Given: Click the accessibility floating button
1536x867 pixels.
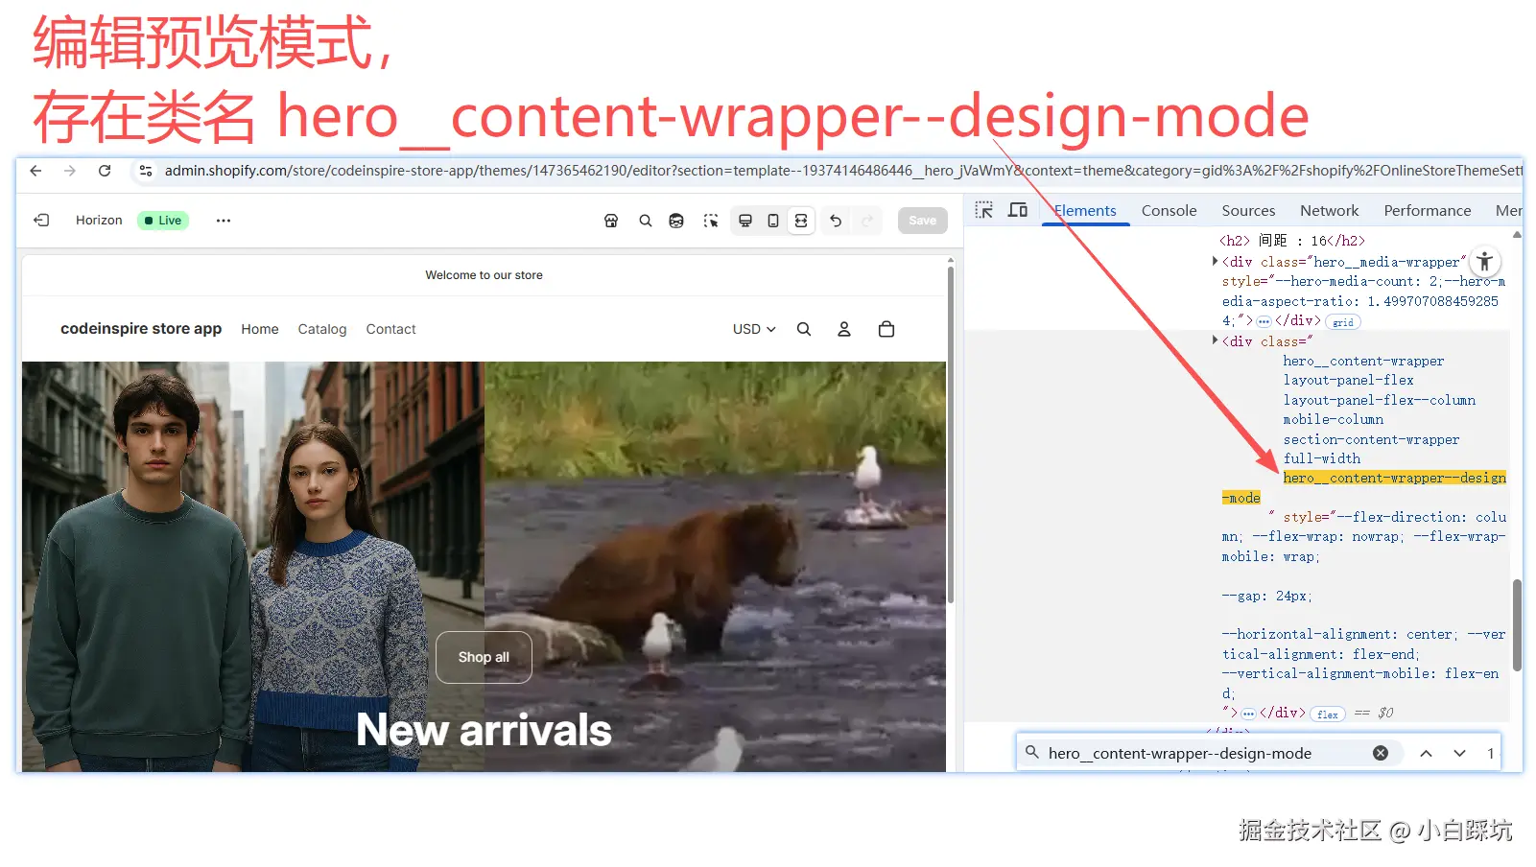Looking at the screenshot, I should [1484, 262].
